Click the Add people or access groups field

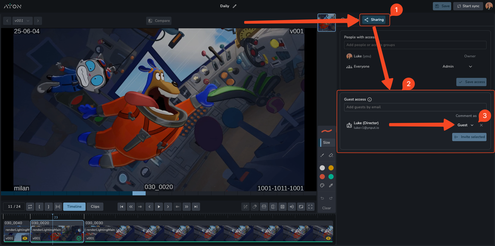(415, 45)
